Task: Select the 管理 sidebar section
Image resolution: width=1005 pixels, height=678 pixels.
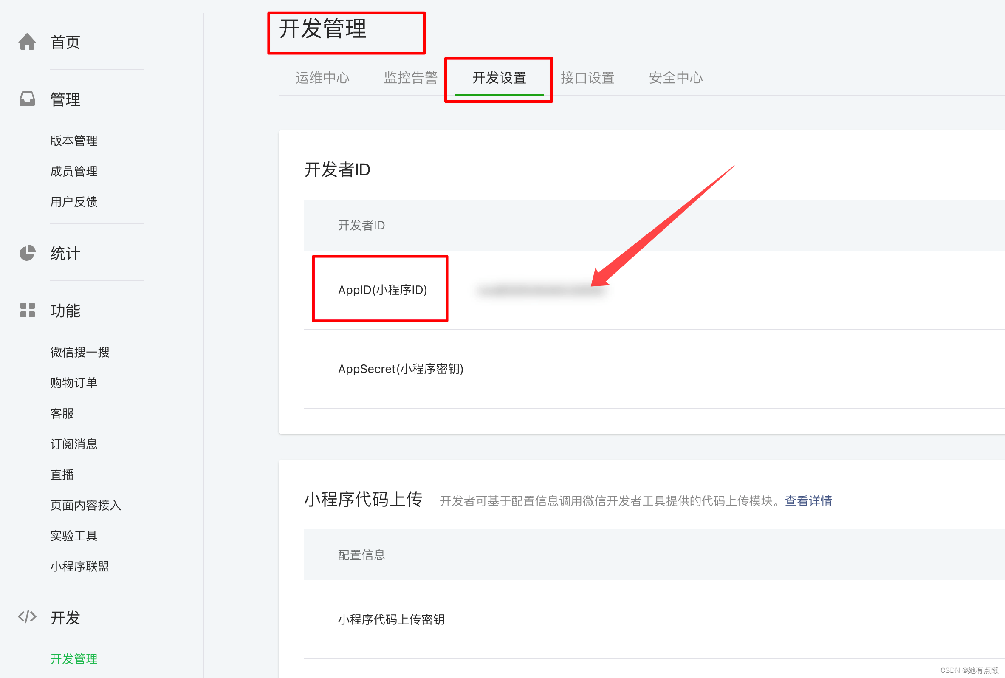Action: [x=65, y=99]
